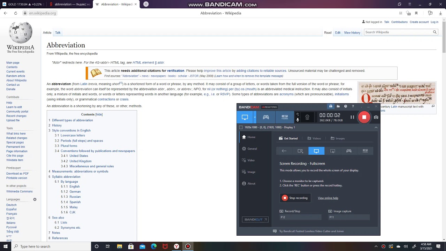
Task: Select rectangle on screen recording mode
Action: [x=300, y=151]
